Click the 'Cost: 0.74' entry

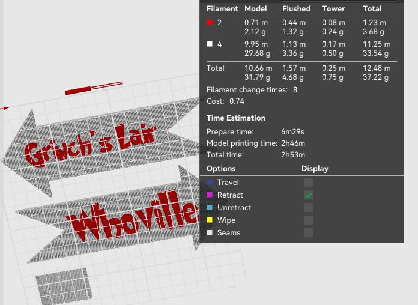(226, 101)
